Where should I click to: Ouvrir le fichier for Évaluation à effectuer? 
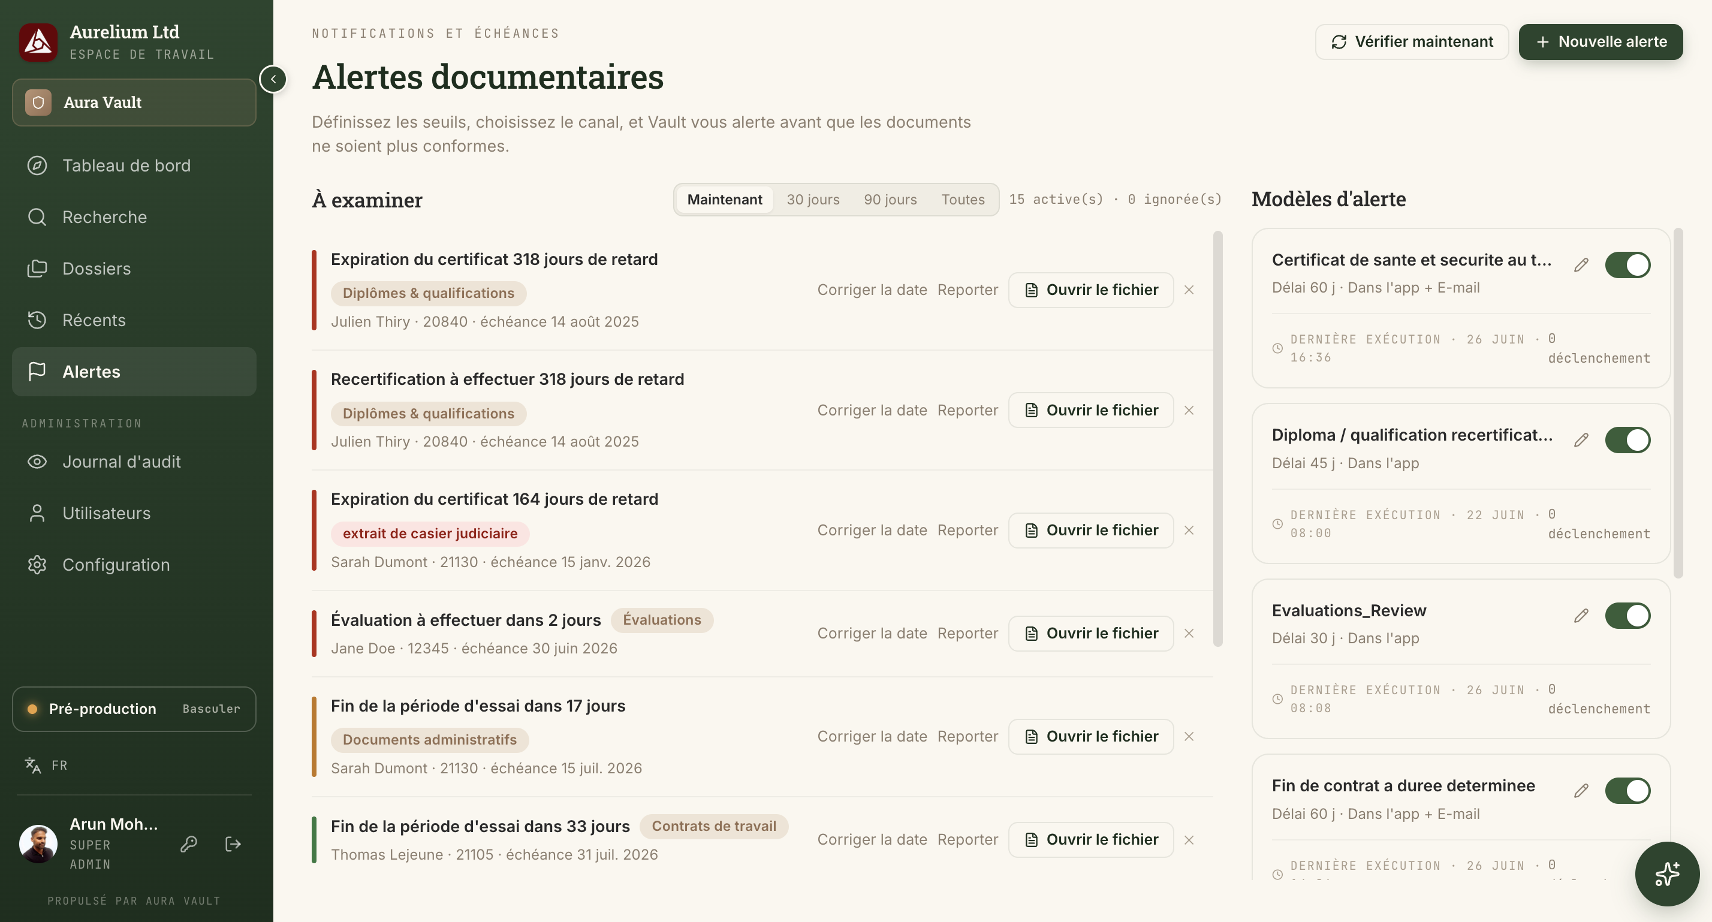pyautogui.click(x=1090, y=634)
